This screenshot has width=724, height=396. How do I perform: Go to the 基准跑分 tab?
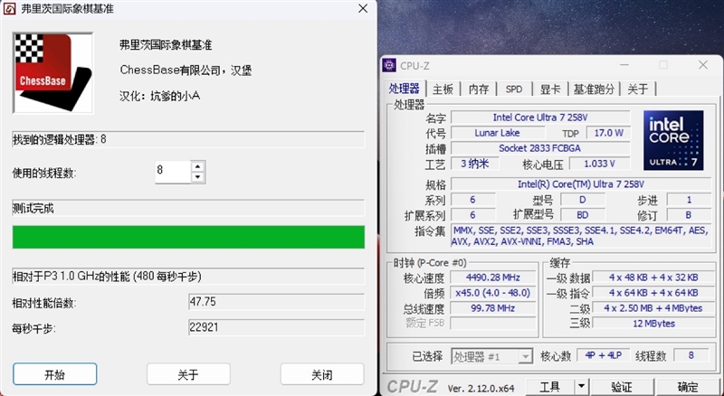point(594,89)
